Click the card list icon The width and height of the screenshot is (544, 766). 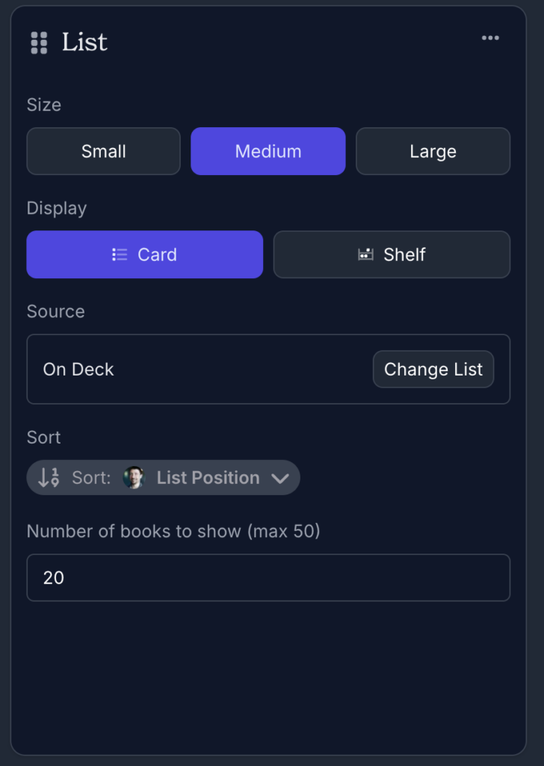[x=120, y=254]
